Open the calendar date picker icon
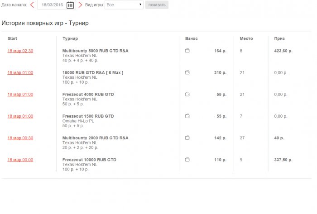 pos(70,5)
